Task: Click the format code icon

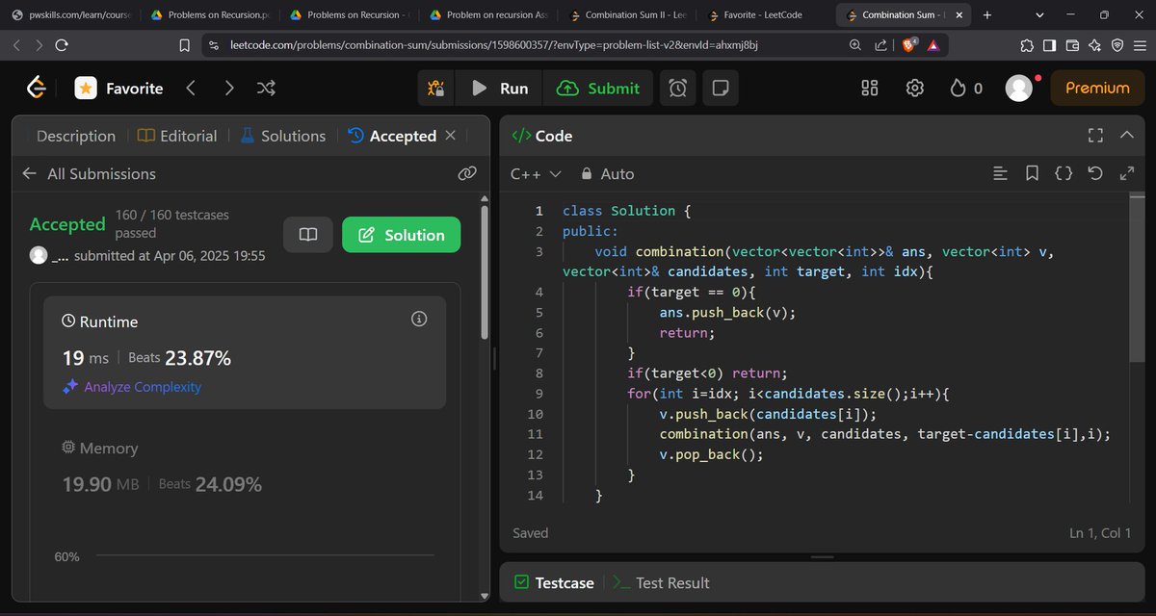Action: [1000, 174]
